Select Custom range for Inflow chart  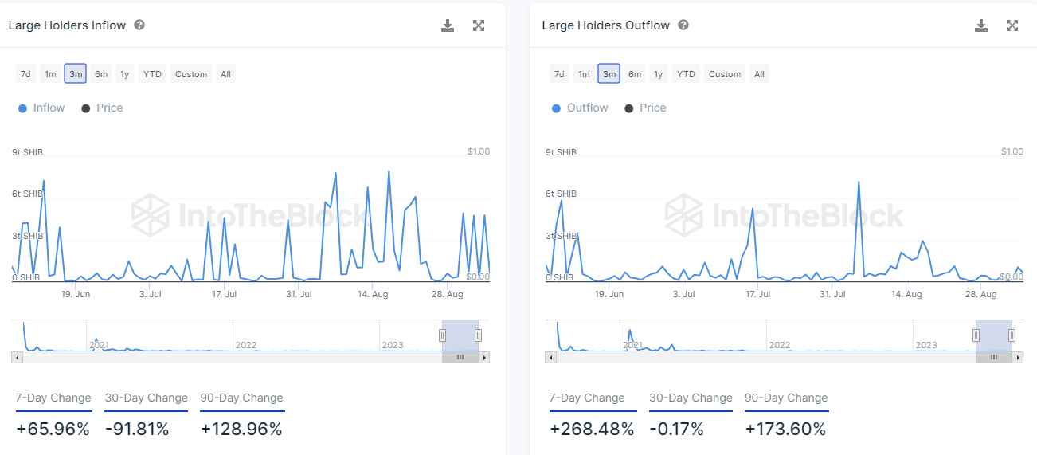(191, 74)
